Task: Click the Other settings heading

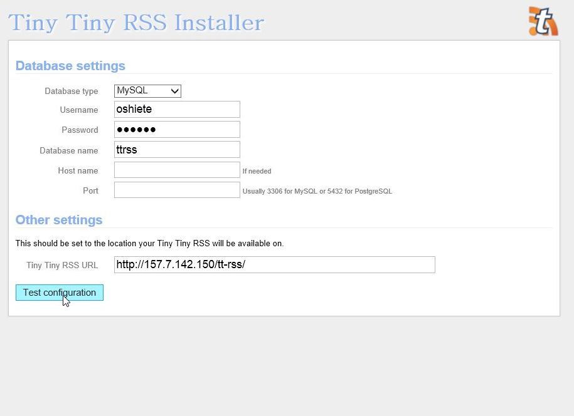Action: click(x=59, y=220)
